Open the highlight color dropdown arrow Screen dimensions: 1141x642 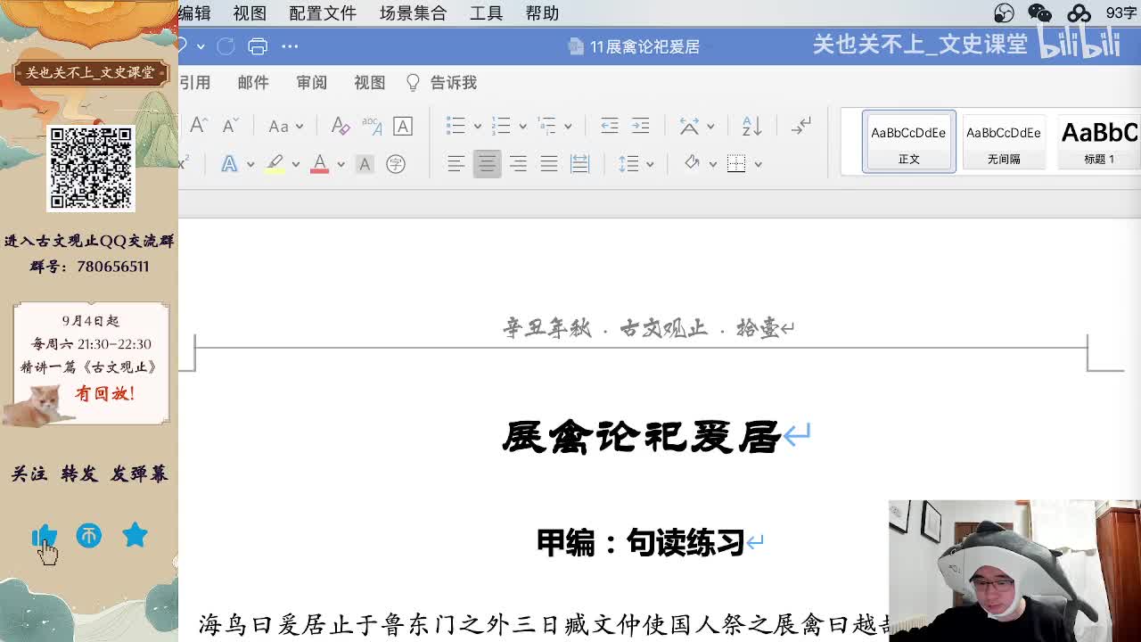295,165
